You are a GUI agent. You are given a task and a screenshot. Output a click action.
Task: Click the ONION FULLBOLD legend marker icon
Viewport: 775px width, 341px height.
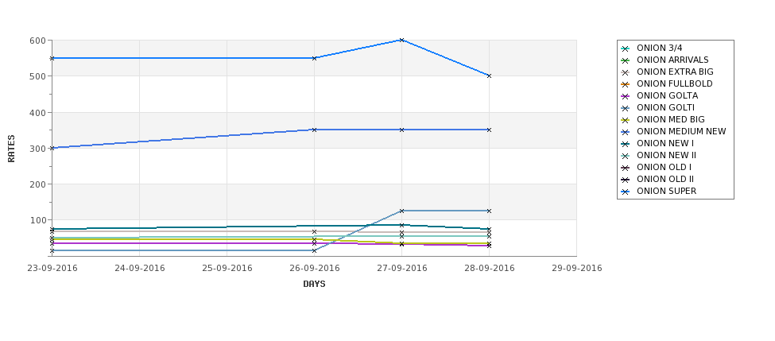626,84
